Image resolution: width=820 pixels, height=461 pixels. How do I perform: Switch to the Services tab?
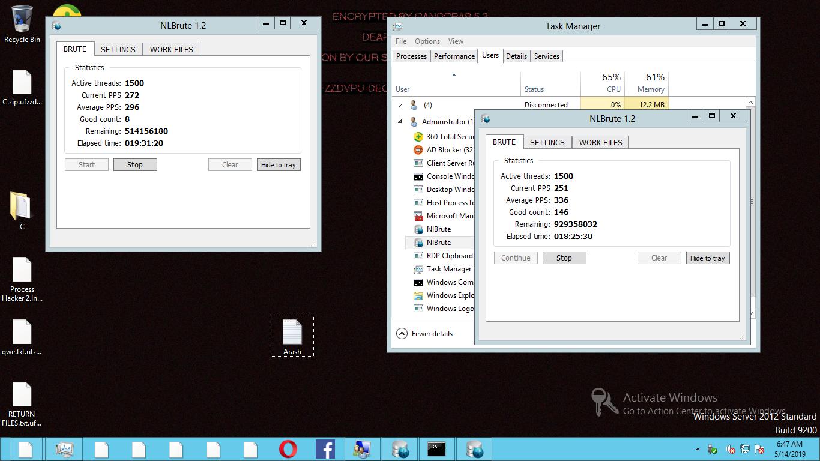(547, 56)
